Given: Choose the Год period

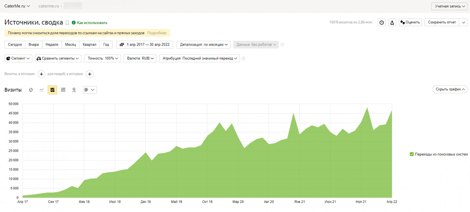Looking at the screenshot, I should tap(106, 45).
